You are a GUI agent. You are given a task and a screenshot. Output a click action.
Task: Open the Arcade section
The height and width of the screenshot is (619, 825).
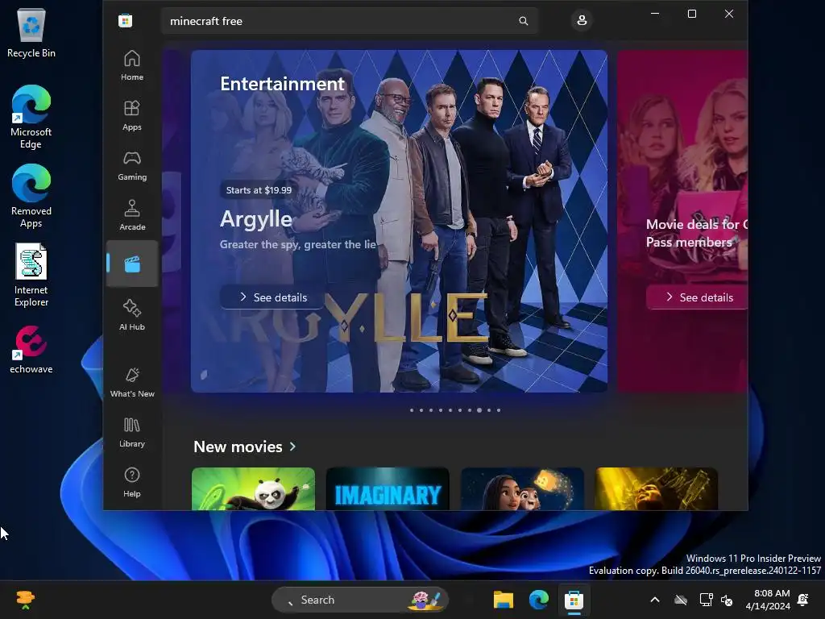pos(131,215)
